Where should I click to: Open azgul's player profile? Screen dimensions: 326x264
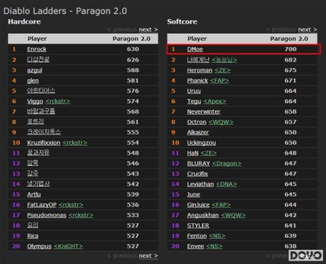click(34, 70)
